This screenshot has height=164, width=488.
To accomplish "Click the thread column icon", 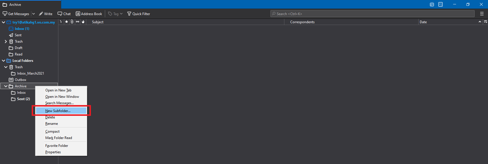I will (x=61, y=22).
